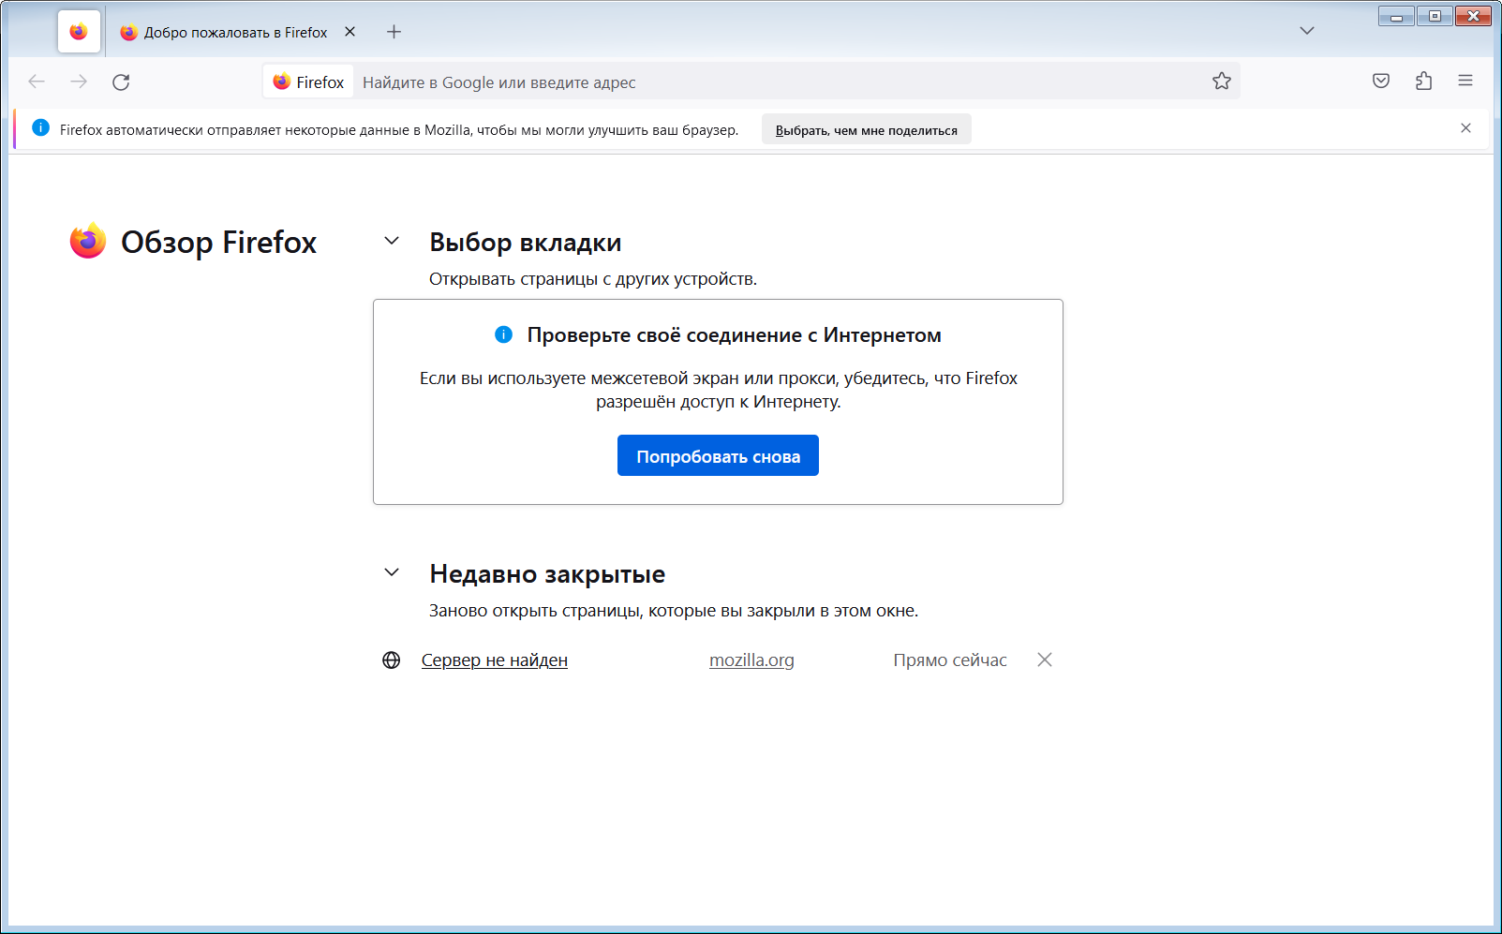Screen dimensions: 1502x934
Task: Dismiss the data sharing notification bar
Action: (1465, 128)
